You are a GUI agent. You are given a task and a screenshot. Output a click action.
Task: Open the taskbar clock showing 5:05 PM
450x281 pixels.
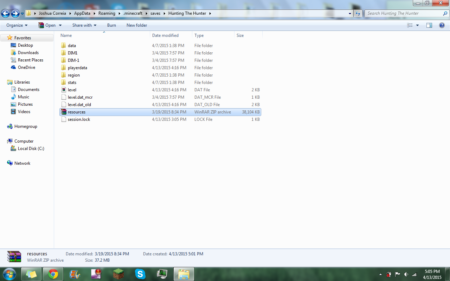tap(432, 274)
